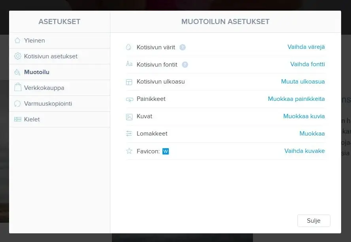Switch to the Kielet section
351x242 pixels.
point(32,119)
